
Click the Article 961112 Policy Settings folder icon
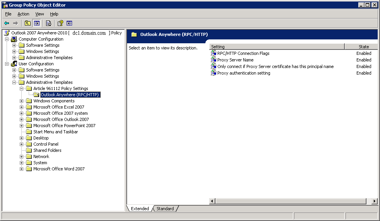[x=29, y=88]
